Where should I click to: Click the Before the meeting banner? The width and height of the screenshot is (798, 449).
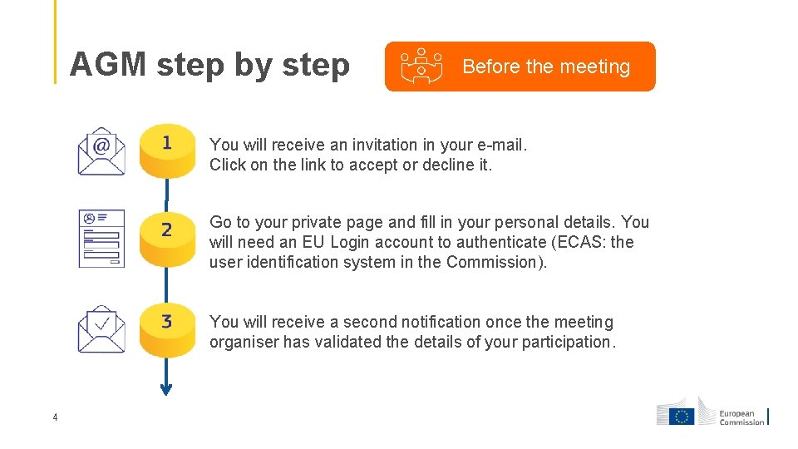click(x=520, y=67)
